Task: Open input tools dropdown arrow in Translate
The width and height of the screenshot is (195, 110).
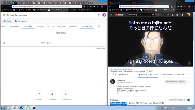Action: tap(50, 43)
